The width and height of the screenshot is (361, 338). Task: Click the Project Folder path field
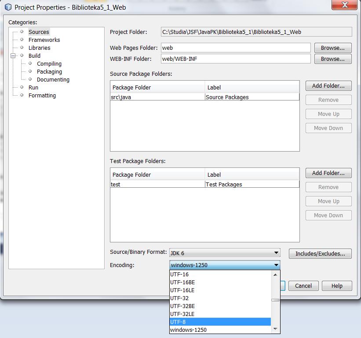tap(256, 32)
